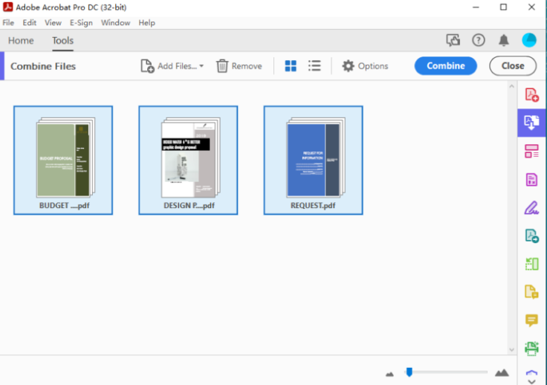Image resolution: width=547 pixels, height=385 pixels.
Task: Select DESIGN P....pdf thumbnail
Action: coord(188,160)
